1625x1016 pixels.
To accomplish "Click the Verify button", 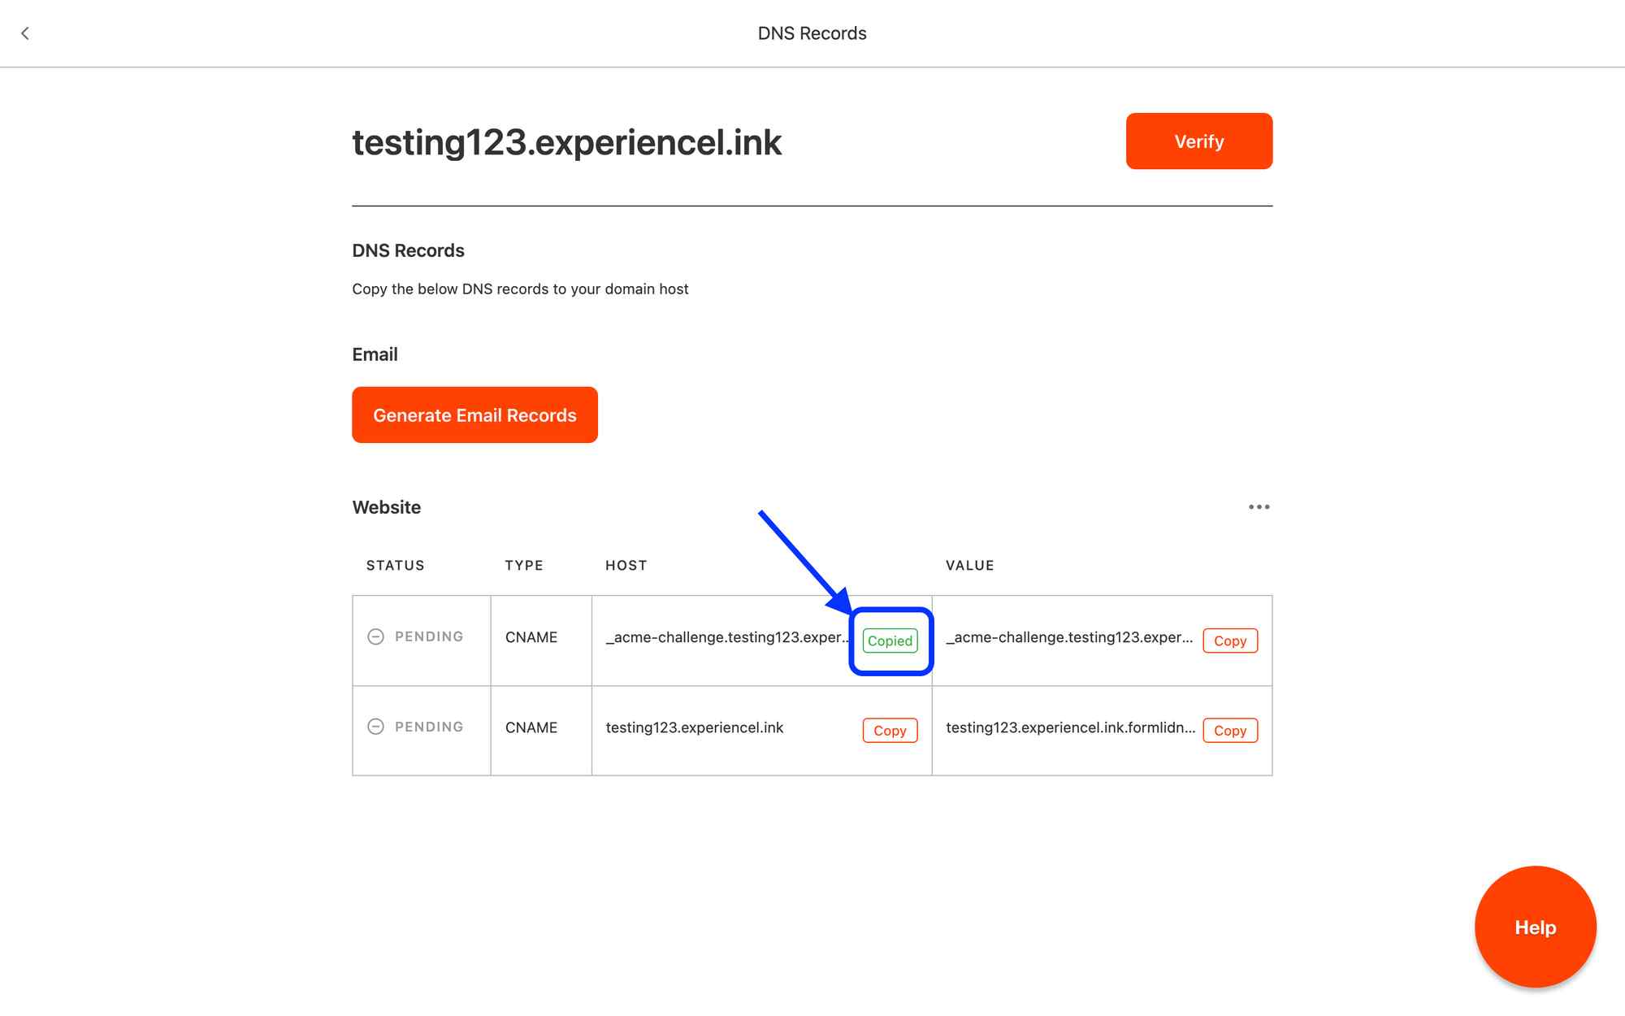I will 1198,141.
